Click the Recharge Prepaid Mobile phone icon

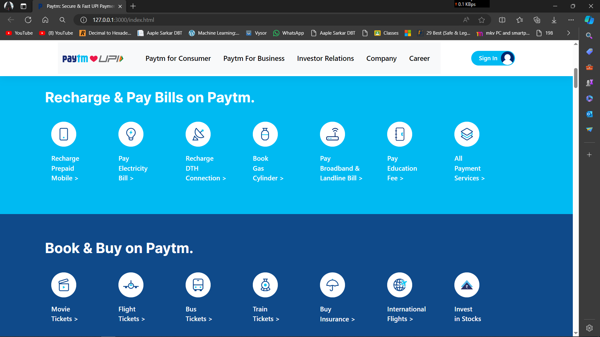[x=64, y=134]
